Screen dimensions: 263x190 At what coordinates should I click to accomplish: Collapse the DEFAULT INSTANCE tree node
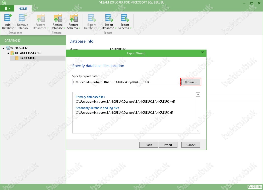[x=8, y=53]
